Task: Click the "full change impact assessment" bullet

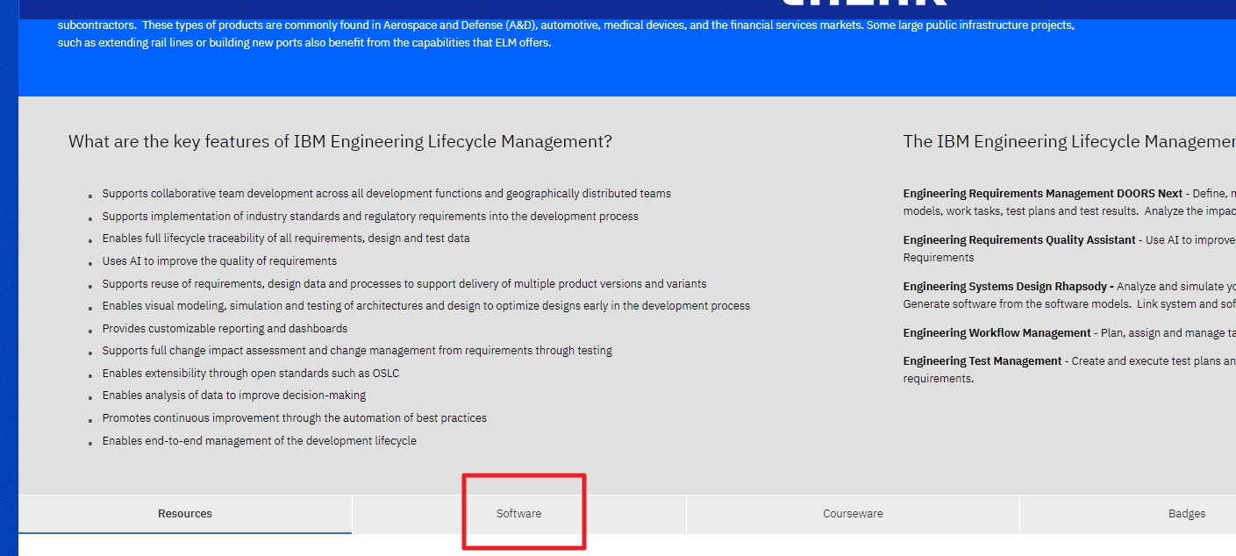Action: [x=357, y=351]
